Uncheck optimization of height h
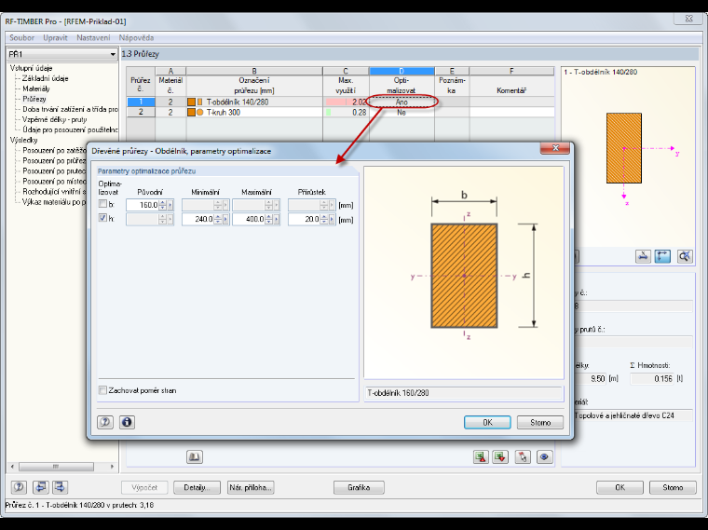 102,219
